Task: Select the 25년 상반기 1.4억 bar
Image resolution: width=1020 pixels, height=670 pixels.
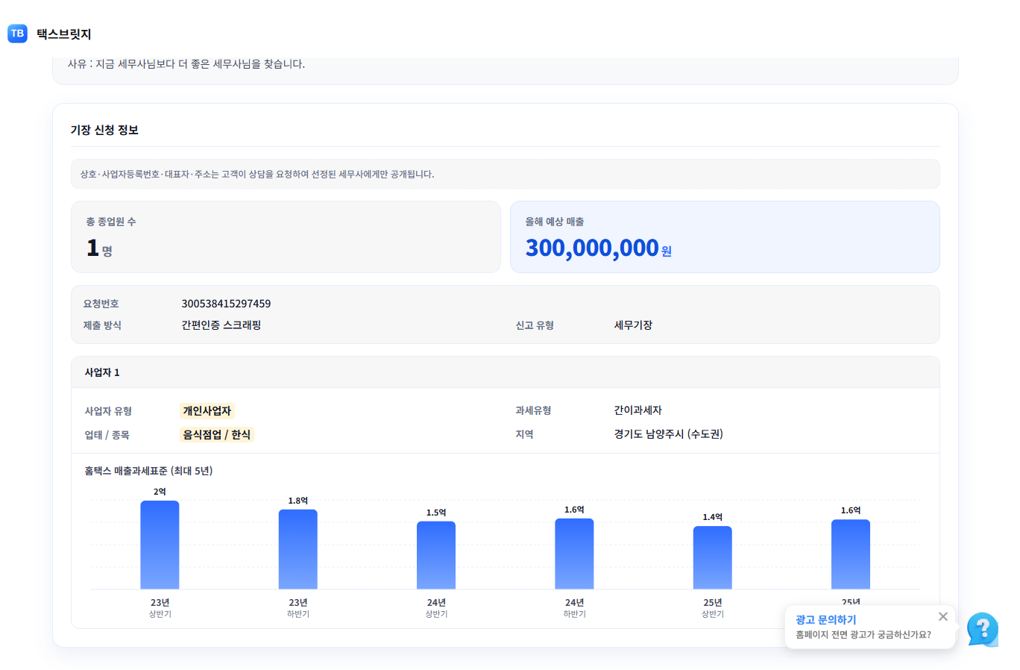Action: tap(713, 557)
